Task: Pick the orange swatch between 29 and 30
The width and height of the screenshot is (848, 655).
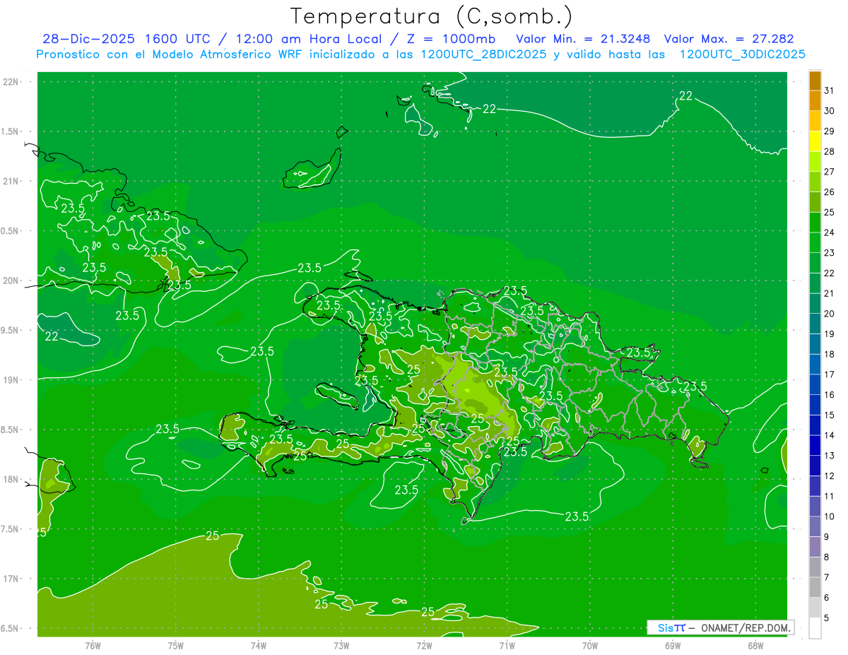Action: pyautogui.click(x=815, y=121)
